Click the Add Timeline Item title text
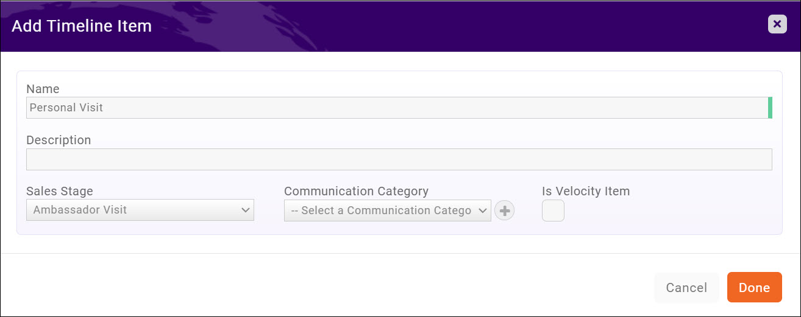Image resolution: width=801 pixels, height=317 pixels. 82,26
